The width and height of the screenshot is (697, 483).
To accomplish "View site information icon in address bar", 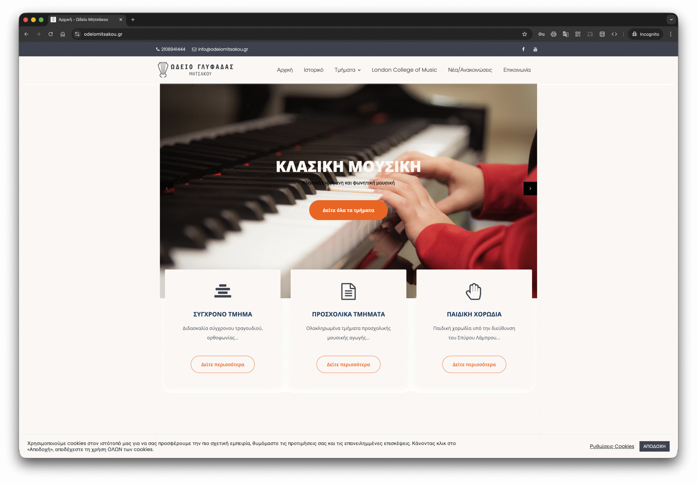I will point(77,34).
